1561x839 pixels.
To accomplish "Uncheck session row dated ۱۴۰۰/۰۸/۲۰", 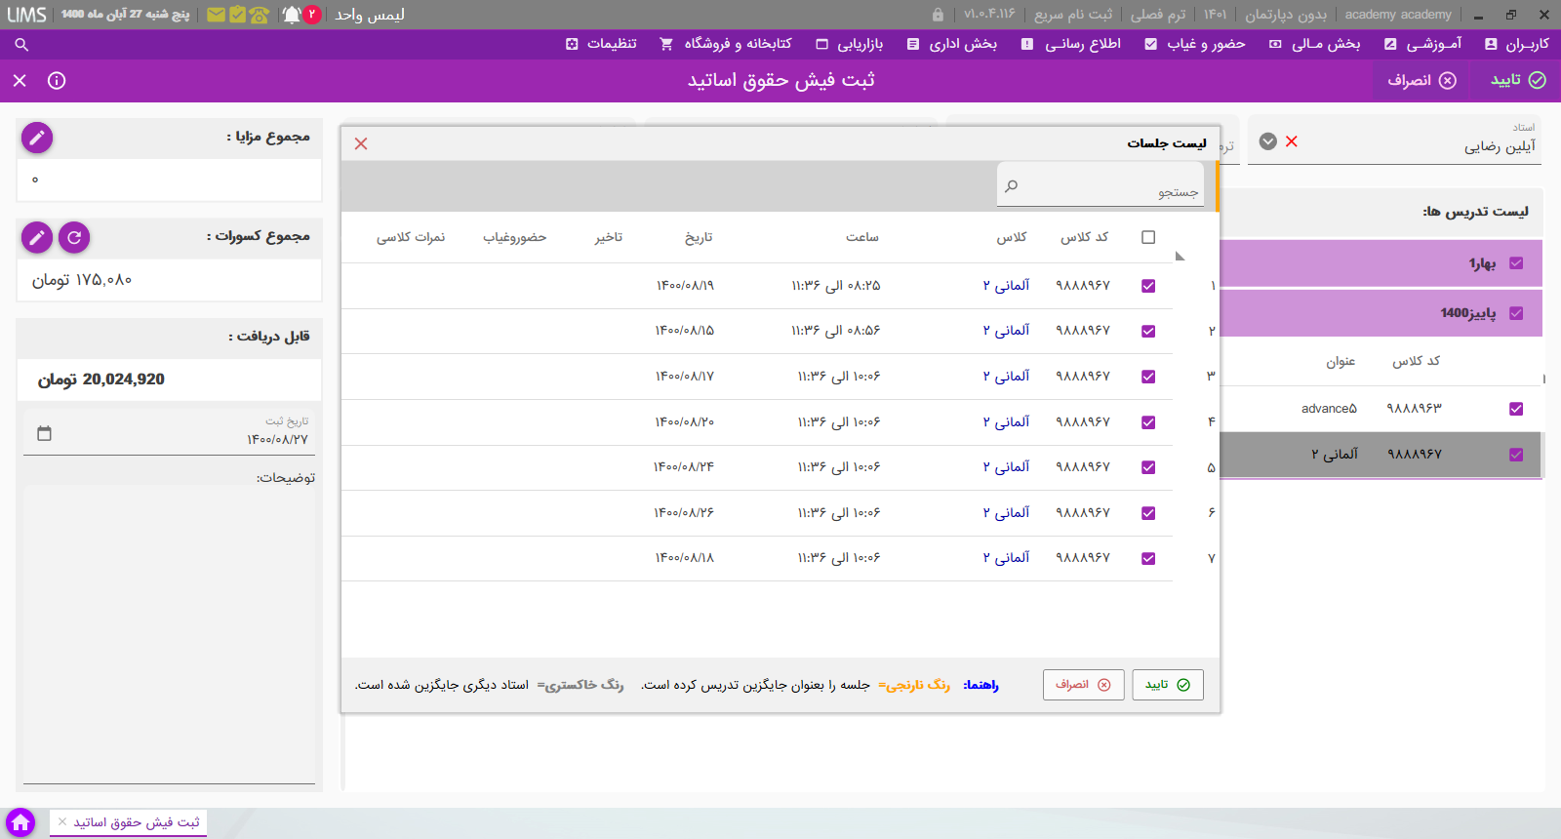I will [1148, 422].
